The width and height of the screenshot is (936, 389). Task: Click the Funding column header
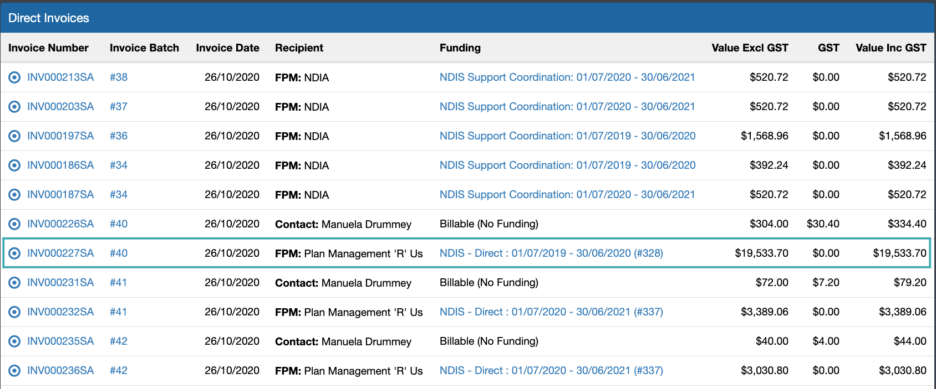[460, 48]
